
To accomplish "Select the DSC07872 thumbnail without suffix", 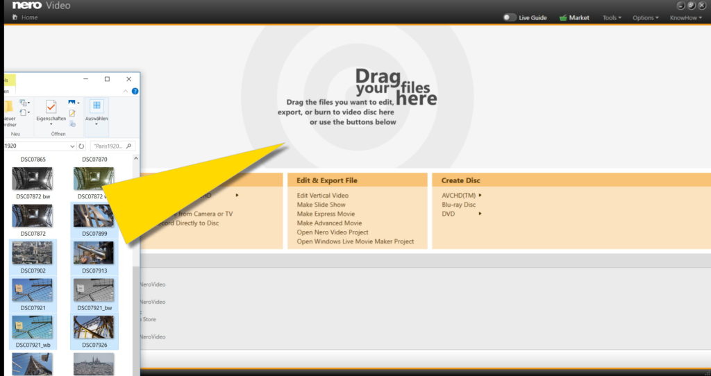I will (x=32, y=216).
